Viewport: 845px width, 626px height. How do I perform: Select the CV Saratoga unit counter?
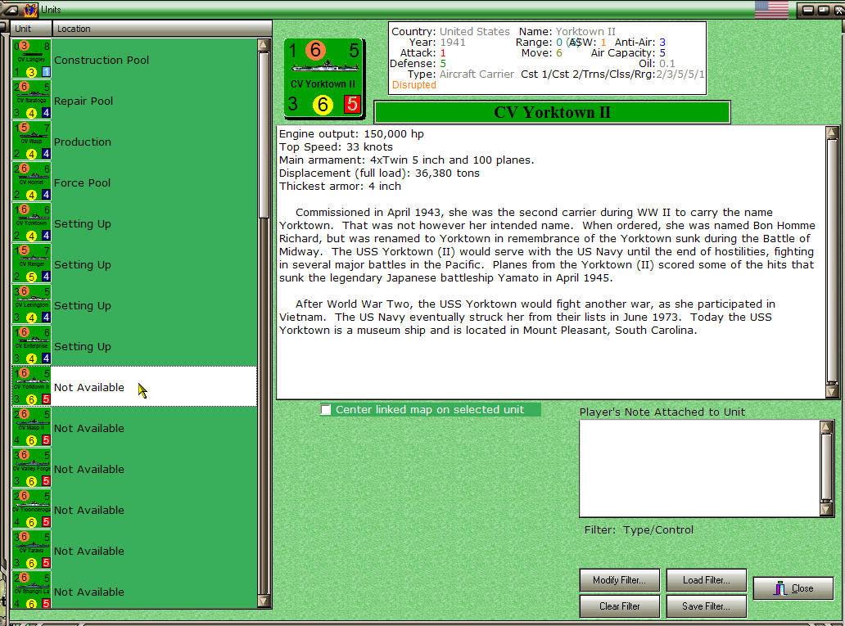(x=31, y=100)
